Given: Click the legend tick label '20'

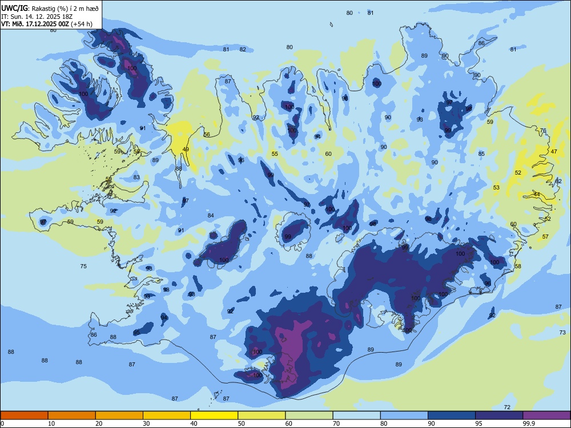Looking at the screenshot, I should 99,423.
